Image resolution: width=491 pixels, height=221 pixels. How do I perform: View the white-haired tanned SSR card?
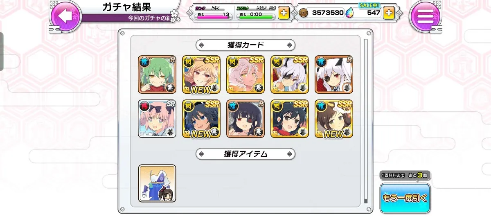pos(245,74)
